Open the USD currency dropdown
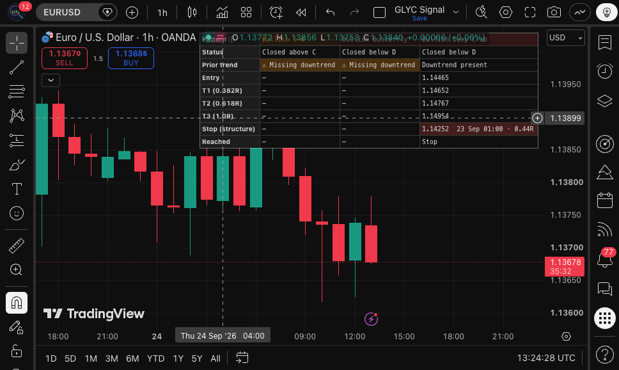The height and width of the screenshot is (370, 619). [566, 38]
